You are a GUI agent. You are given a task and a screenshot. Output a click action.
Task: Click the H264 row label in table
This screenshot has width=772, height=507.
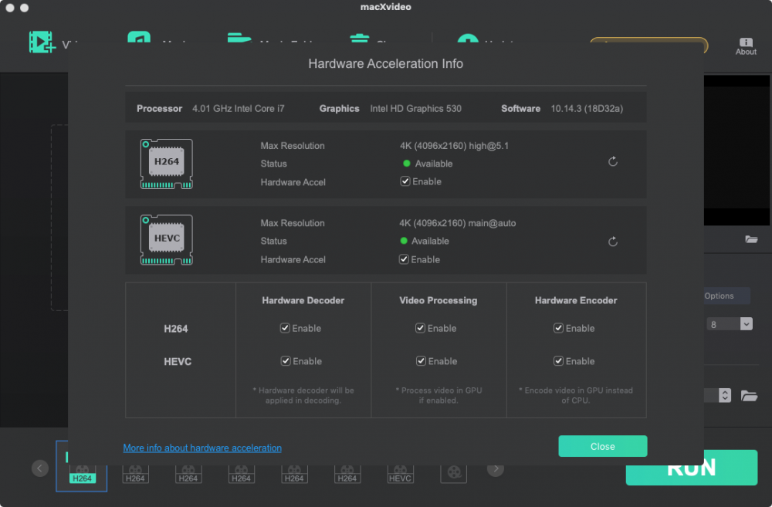(x=176, y=328)
